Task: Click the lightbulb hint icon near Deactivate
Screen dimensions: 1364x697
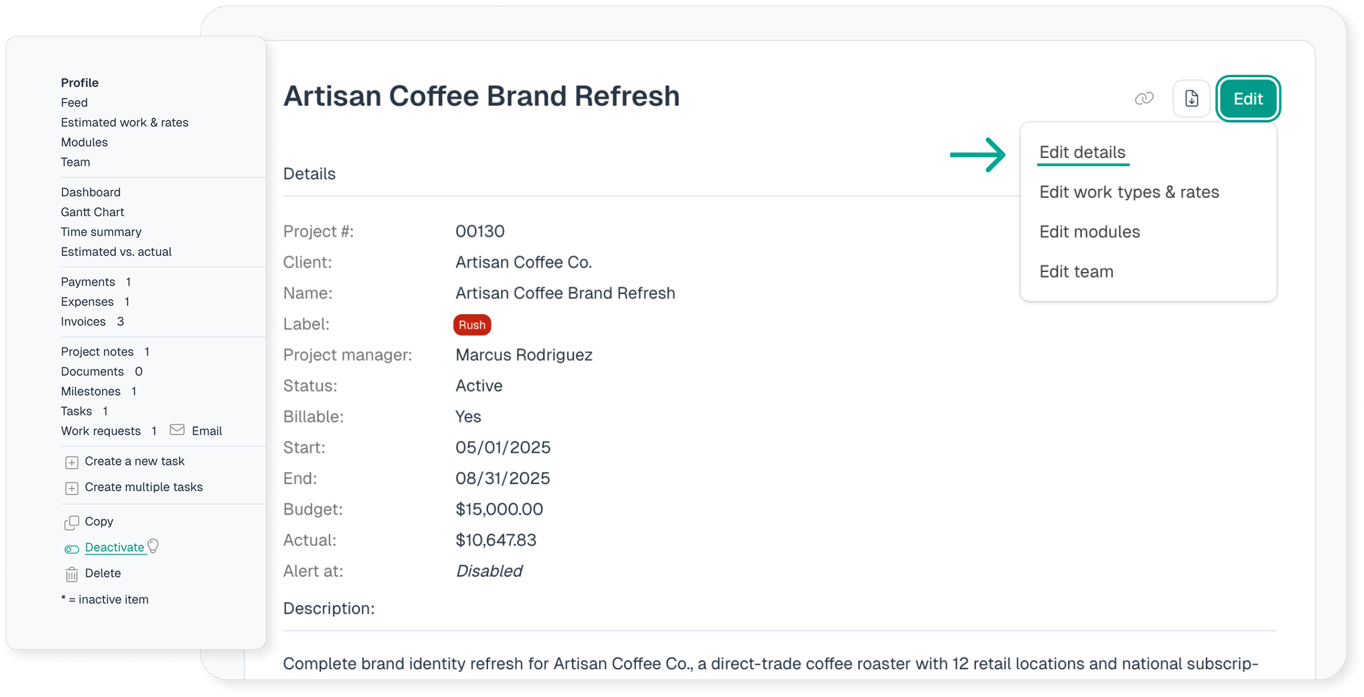Action: (153, 546)
